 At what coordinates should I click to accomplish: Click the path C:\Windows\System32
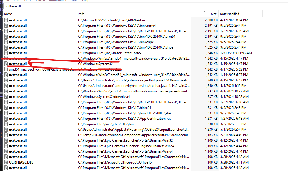pos(95,64)
